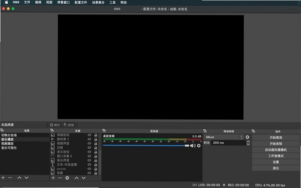
Task: Remove the selected source with the minus icon
Action: point(60,178)
